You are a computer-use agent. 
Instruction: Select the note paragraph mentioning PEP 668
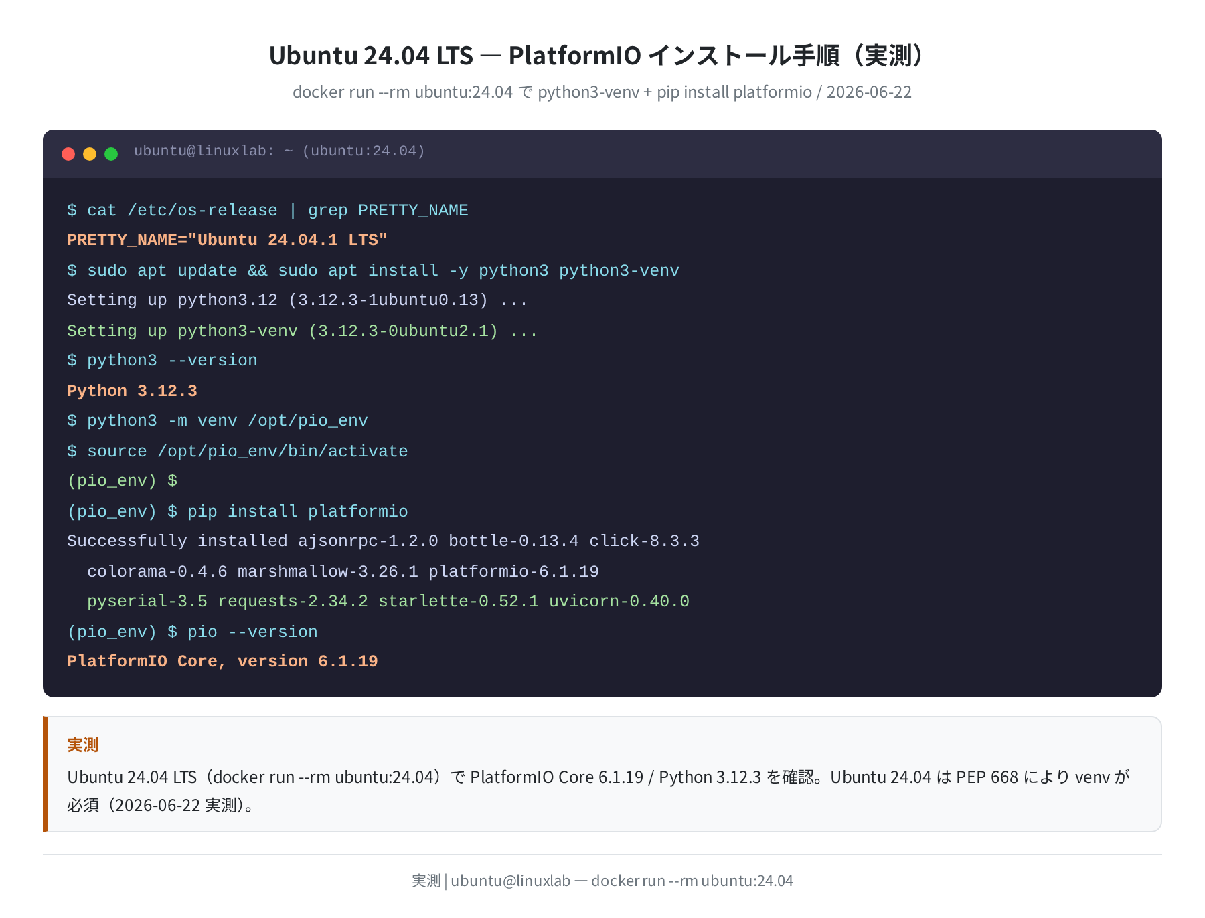pos(598,791)
